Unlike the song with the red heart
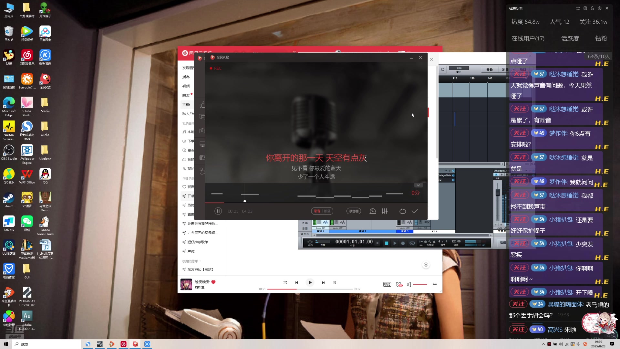This screenshot has width=620, height=349. pos(213,282)
